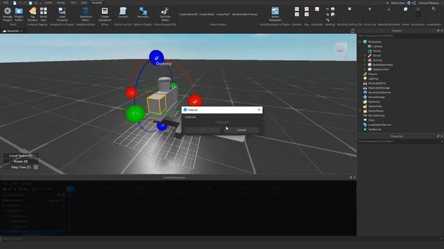
Task: Select StarterGui in the Explorer
Action: [x=374, y=102]
